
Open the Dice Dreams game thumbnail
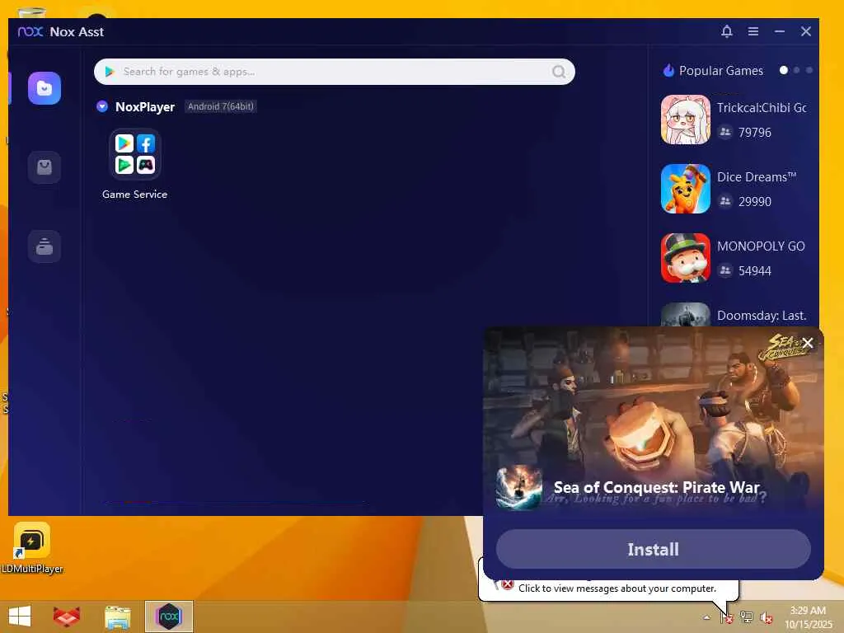tap(686, 189)
